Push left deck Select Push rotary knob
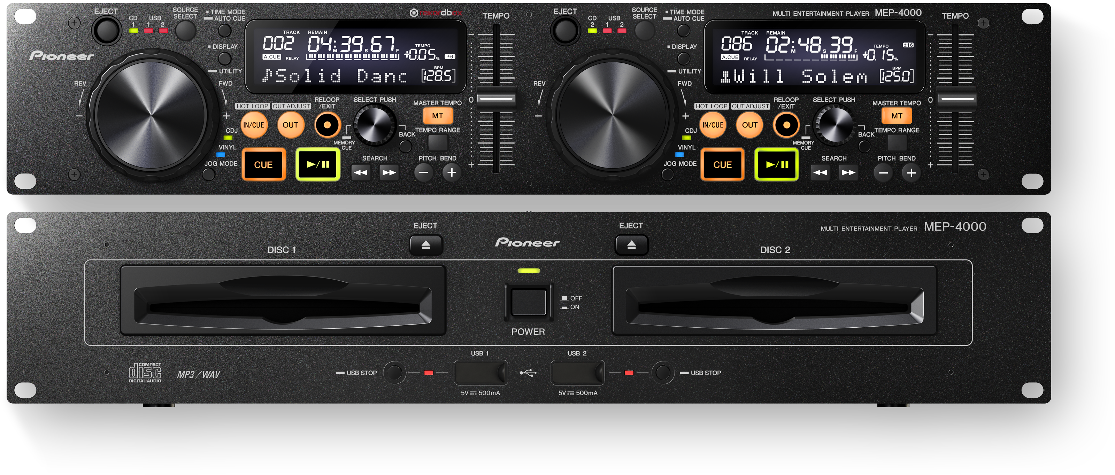Screen dimensions: 1115x475 tap(375, 125)
